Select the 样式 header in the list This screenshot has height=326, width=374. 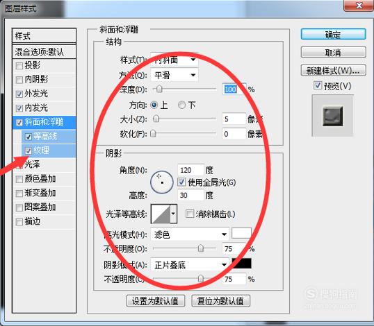click(44, 36)
